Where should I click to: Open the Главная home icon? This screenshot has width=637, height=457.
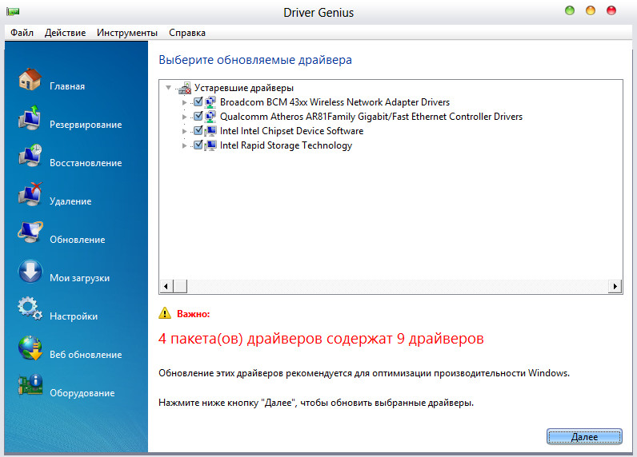[30, 81]
